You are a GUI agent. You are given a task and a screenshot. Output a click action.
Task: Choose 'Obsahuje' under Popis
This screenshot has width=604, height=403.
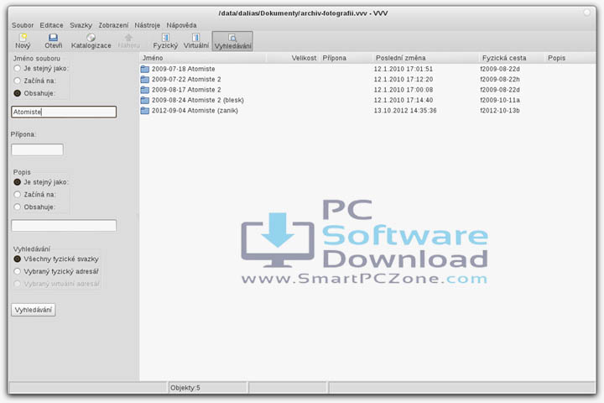point(18,207)
